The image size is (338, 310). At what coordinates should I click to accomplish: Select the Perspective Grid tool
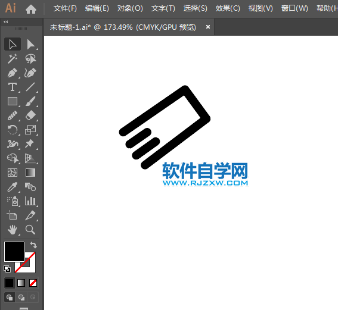coord(30,158)
